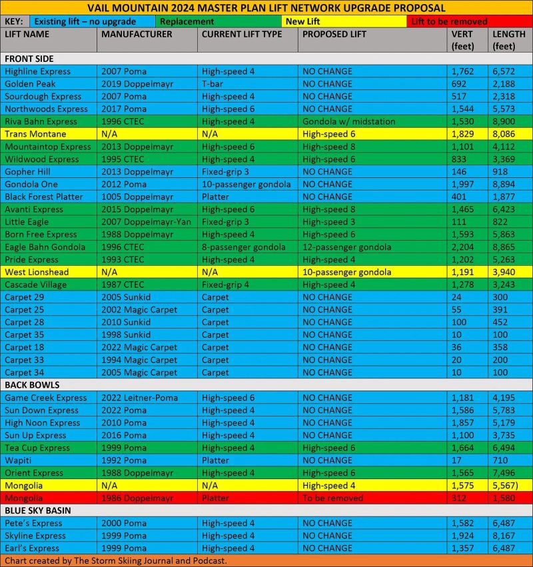Select 'Carpet 18' lift name
The height and width of the screenshot is (567, 533).
click(24, 347)
